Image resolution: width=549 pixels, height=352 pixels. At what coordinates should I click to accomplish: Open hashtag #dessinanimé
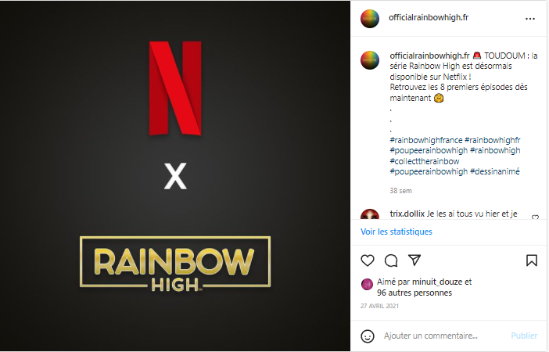tap(495, 171)
